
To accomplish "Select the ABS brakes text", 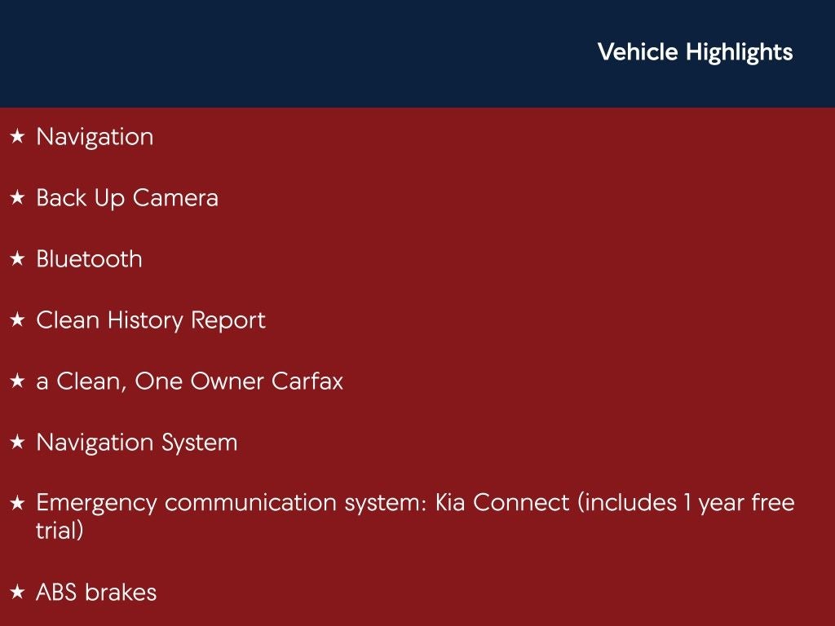I will click(96, 593).
